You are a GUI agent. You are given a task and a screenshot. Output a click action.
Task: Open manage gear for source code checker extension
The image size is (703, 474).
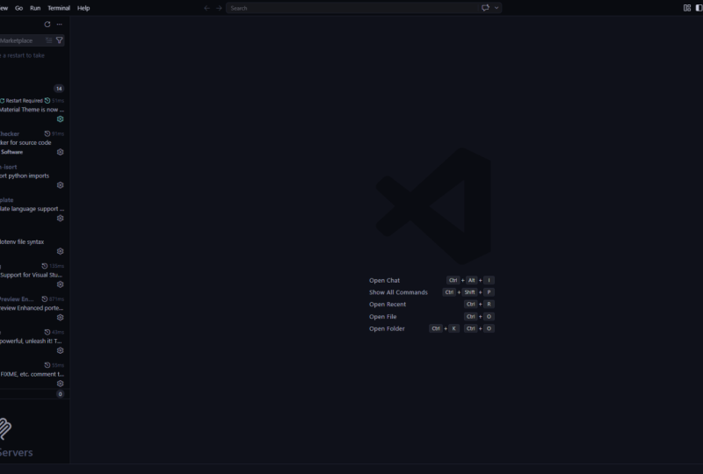(x=60, y=152)
